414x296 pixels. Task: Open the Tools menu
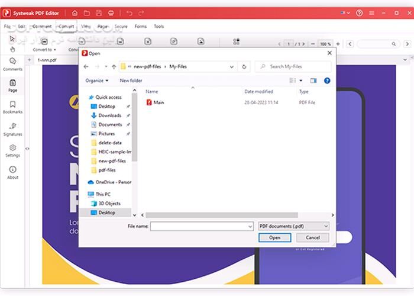[159, 27]
